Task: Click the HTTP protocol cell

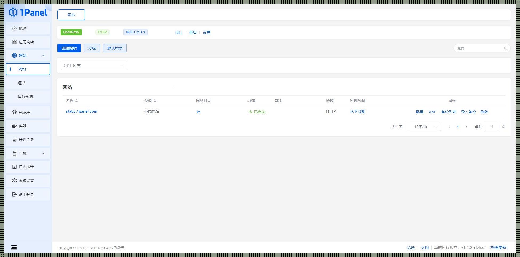Action: tap(331, 111)
